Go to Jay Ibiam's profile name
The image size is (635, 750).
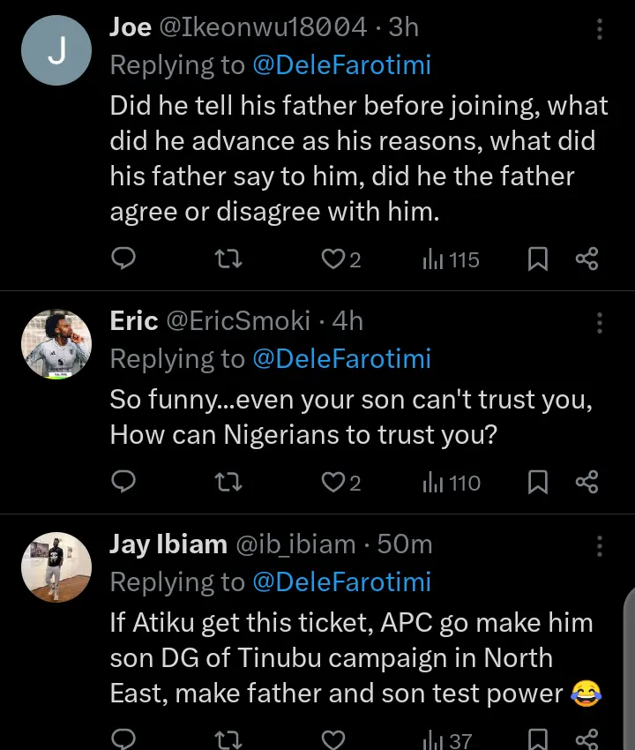(168, 544)
